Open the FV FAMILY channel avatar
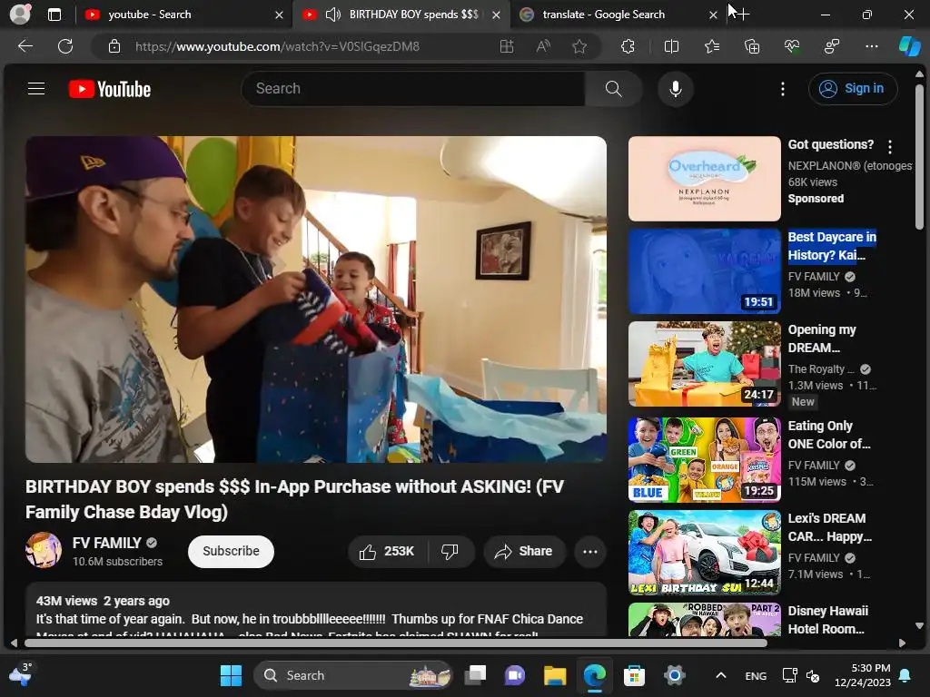Viewport: 930px width, 697px height. 44,550
